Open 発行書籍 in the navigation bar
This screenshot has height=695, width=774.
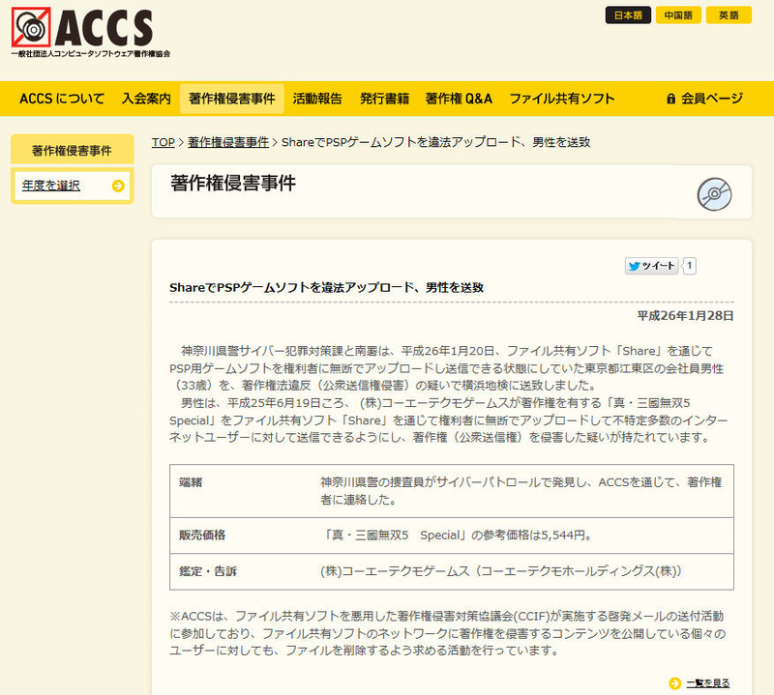click(x=384, y=99)
